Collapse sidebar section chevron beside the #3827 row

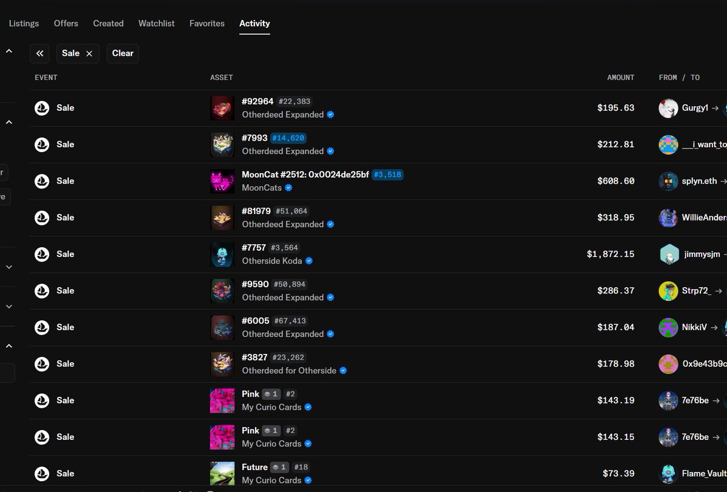(9, 346)
